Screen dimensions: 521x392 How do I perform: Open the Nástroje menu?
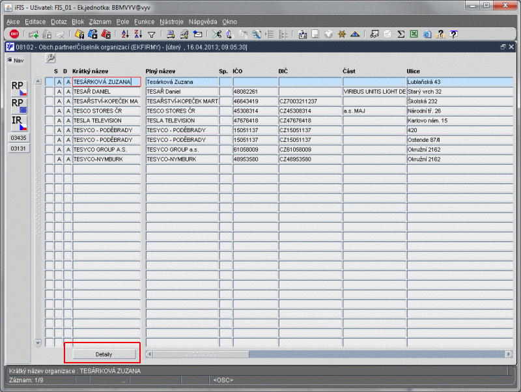171,22
